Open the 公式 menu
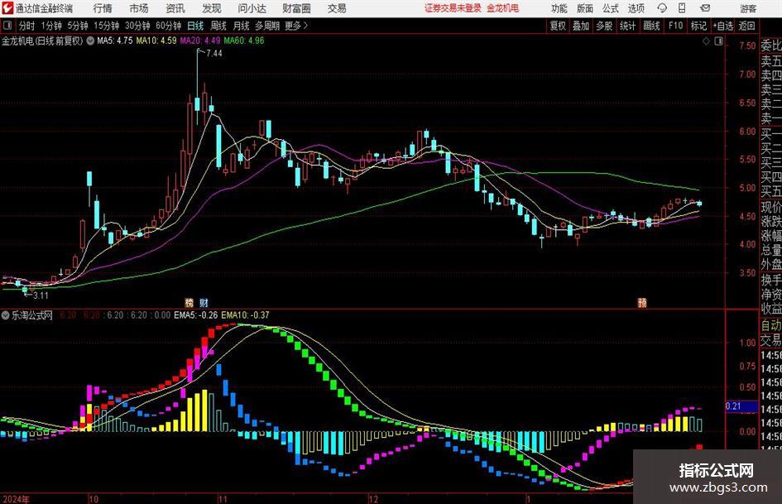This screenshot has height=504, width=782. click(611, 8)
